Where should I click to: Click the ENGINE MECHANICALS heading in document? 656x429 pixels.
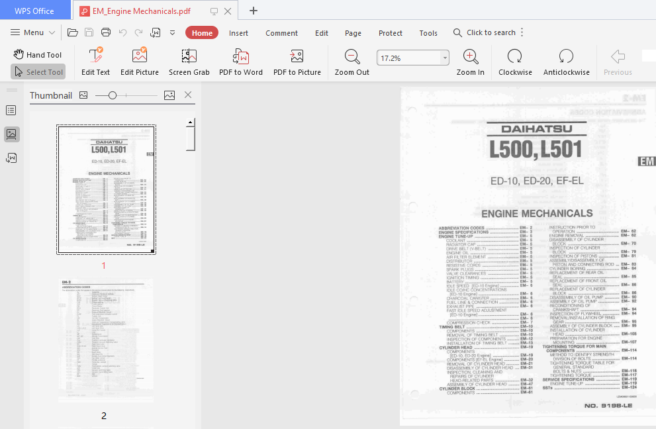pos(537,213)
